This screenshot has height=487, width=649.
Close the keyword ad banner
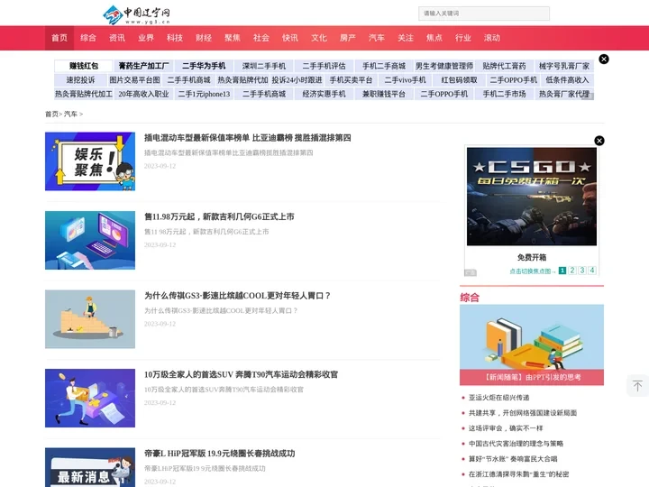click(604, 60)
